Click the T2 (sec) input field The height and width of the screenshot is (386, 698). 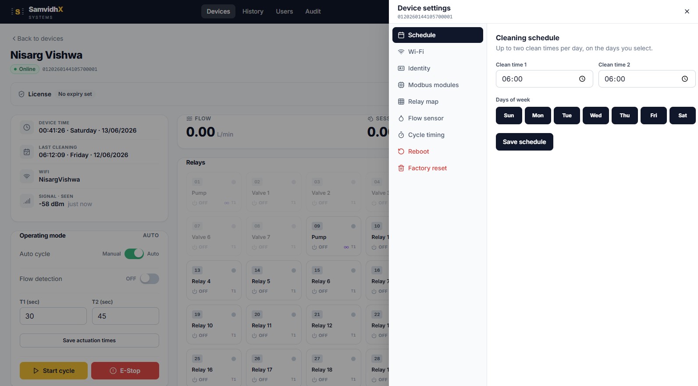click(x=125, y=316)
